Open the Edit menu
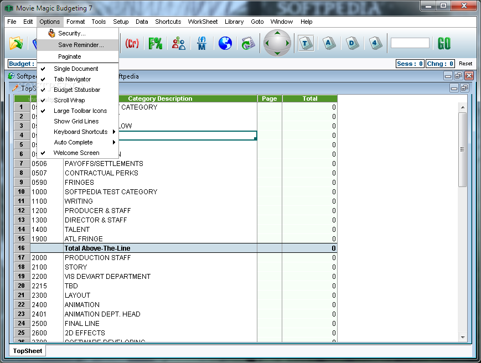The height and width of the screenshot is (363, 481). [x=28, y=22]
